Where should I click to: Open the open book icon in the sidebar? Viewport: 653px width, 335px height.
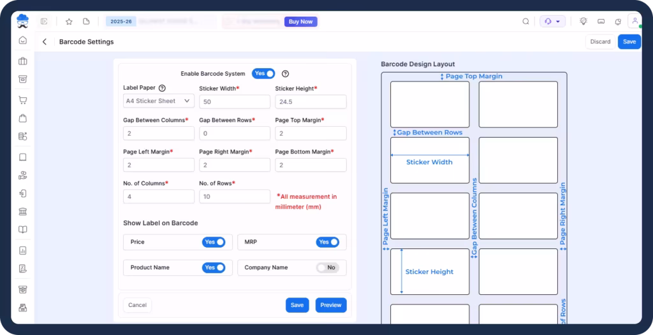[23, 229]
